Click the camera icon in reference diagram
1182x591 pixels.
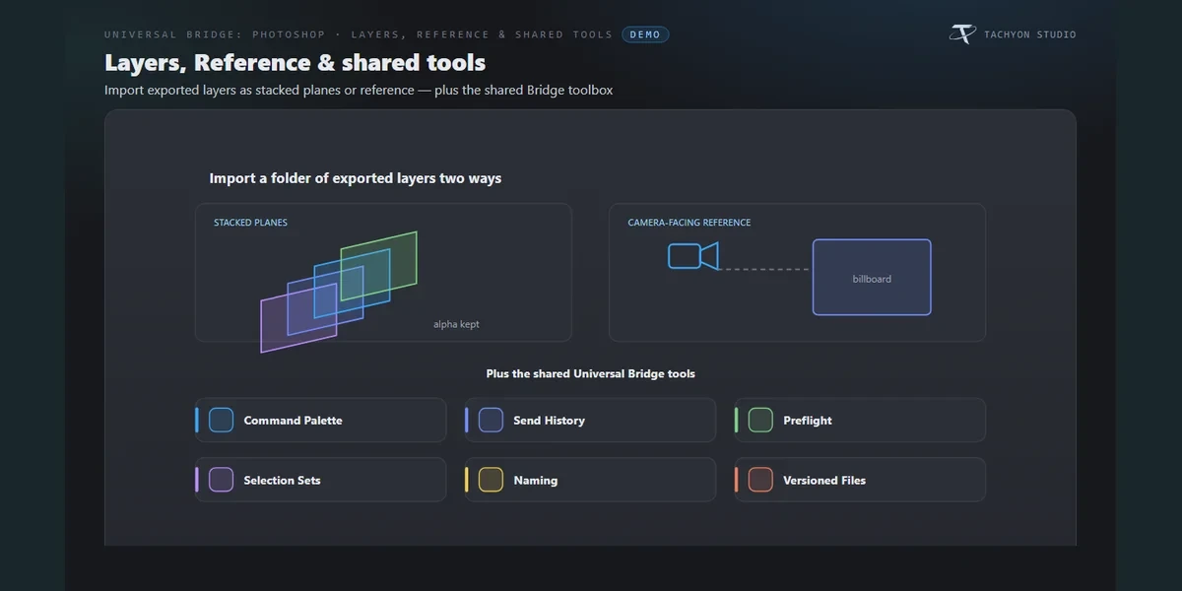(693, 256)
